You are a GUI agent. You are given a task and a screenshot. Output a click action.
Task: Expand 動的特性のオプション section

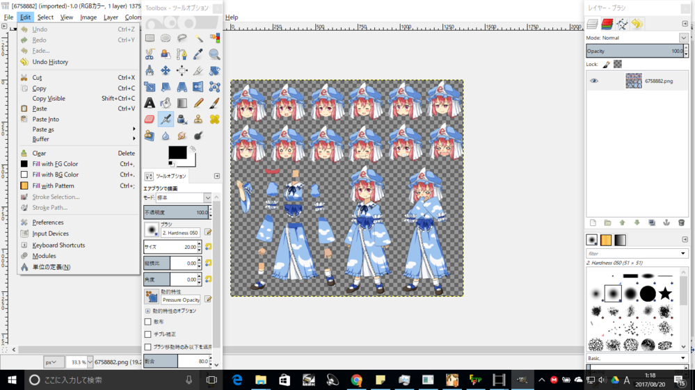147,311
